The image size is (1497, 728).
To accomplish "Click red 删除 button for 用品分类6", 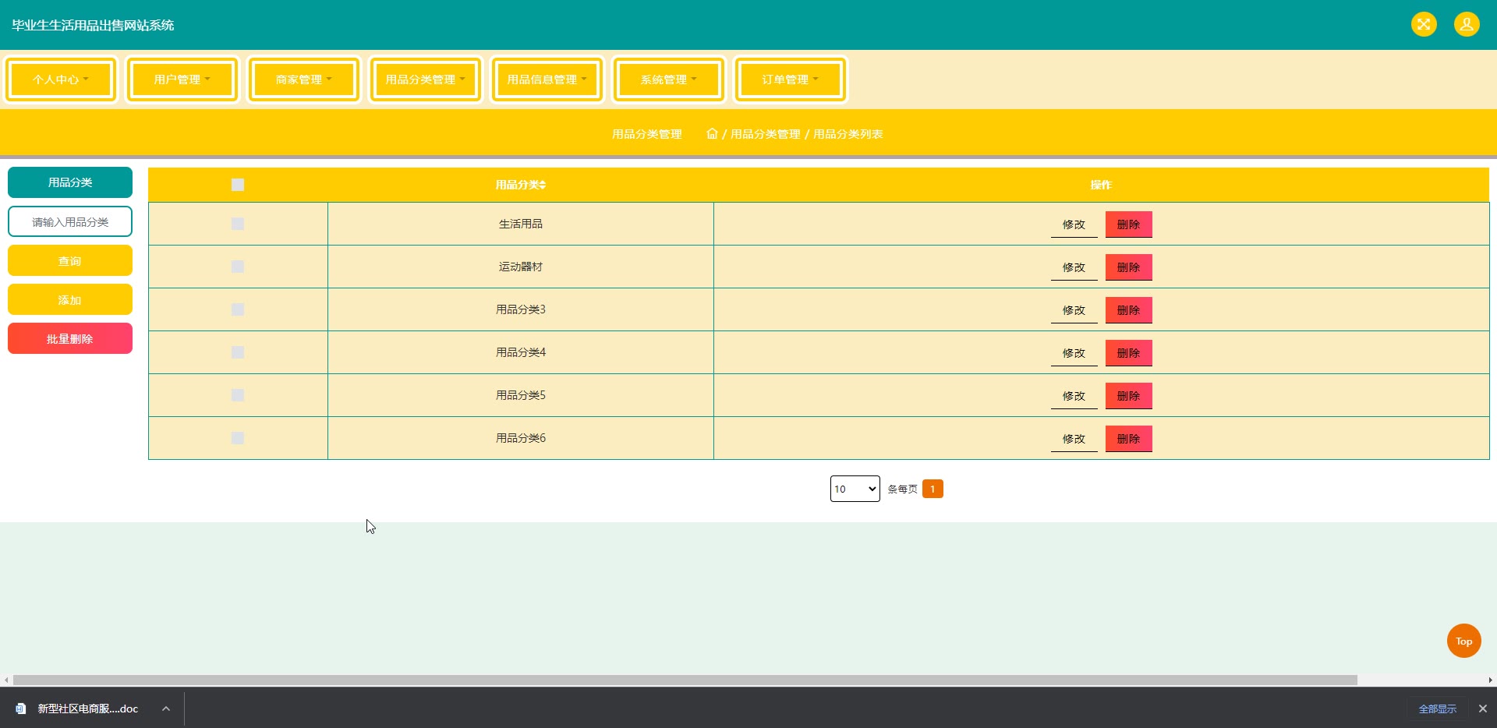I will point(1128,439).
